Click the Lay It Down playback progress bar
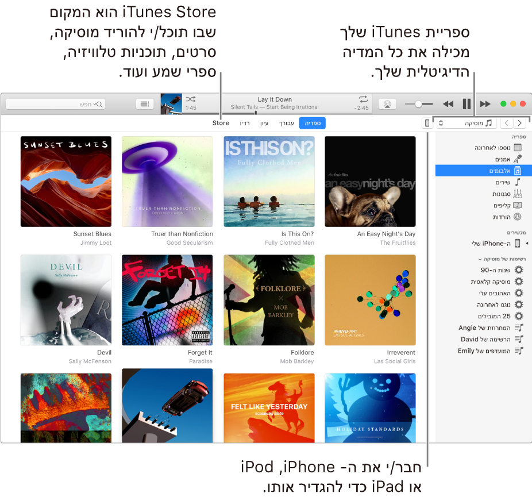 tap(277, 113)
